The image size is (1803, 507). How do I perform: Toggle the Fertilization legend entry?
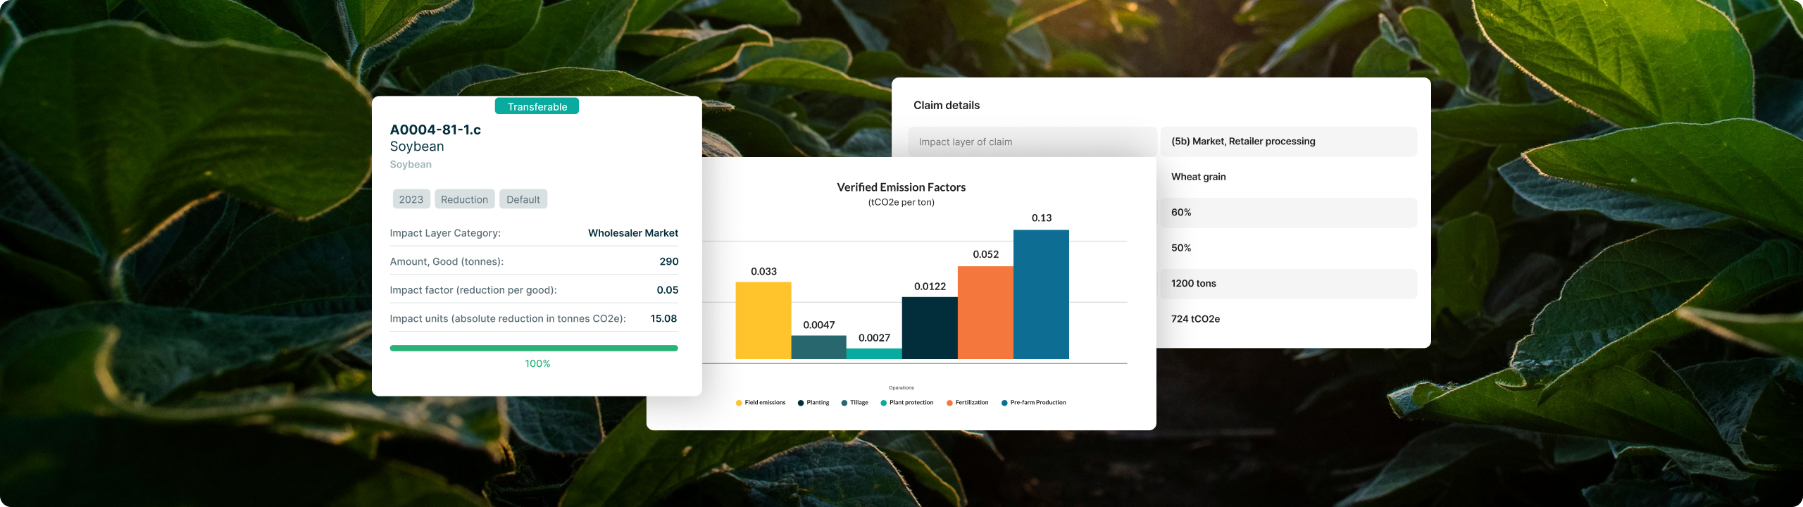tap(968, 403)
